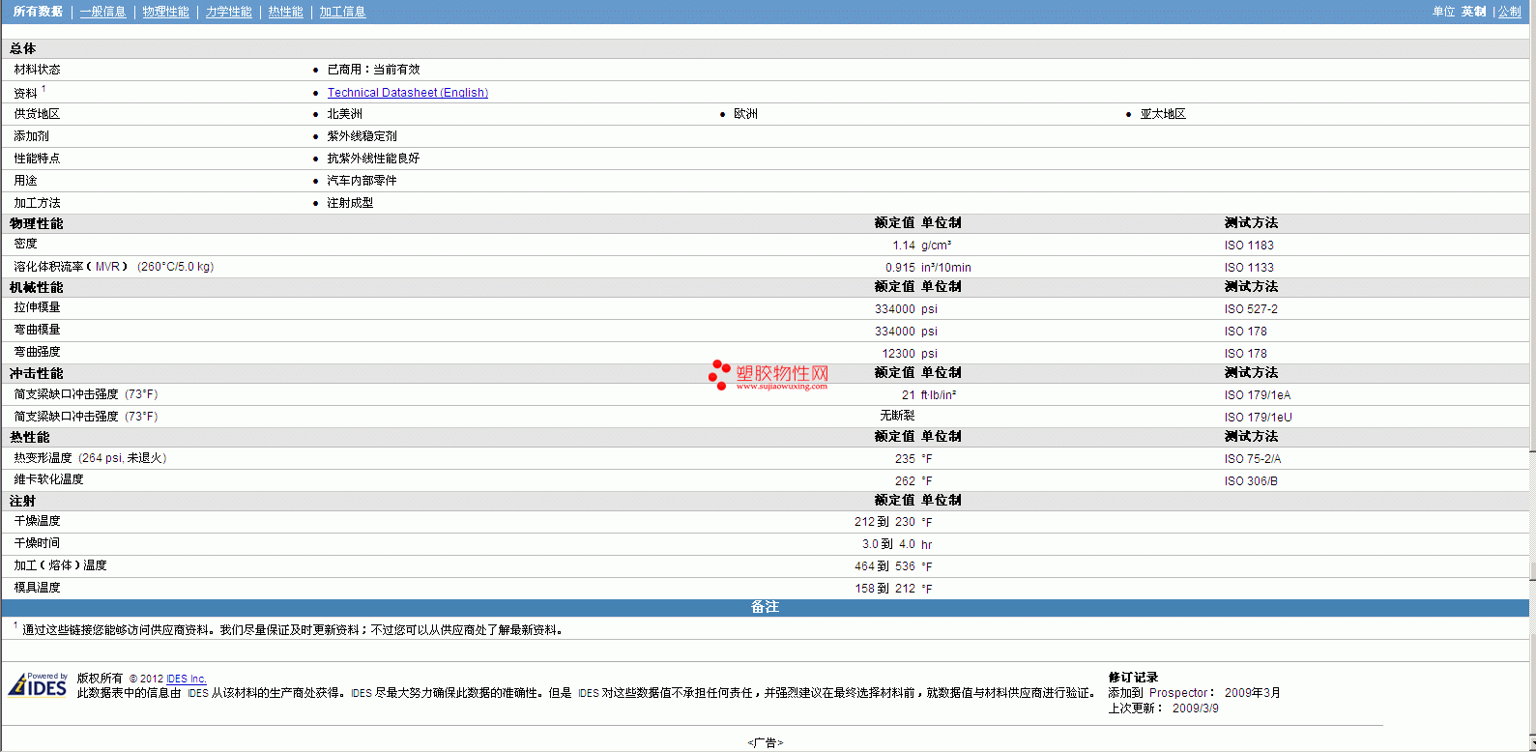Open ISO 527-2 test method link
1536x752 pixels.
1251,309
